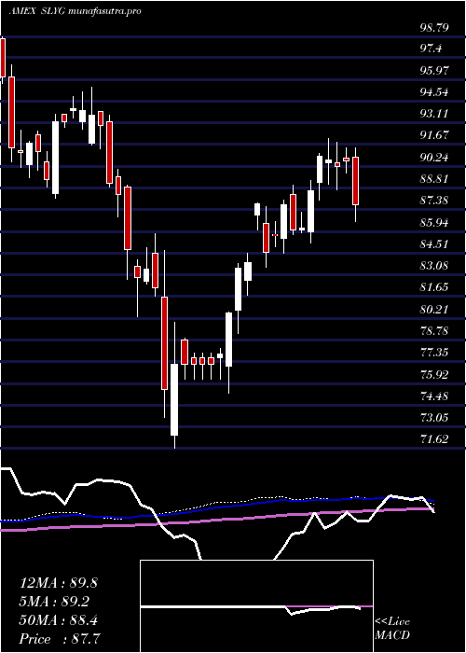The height and width of the screenshot is (653, 466).
Task: Click the 80.21 price axis label
Action: 434,310
